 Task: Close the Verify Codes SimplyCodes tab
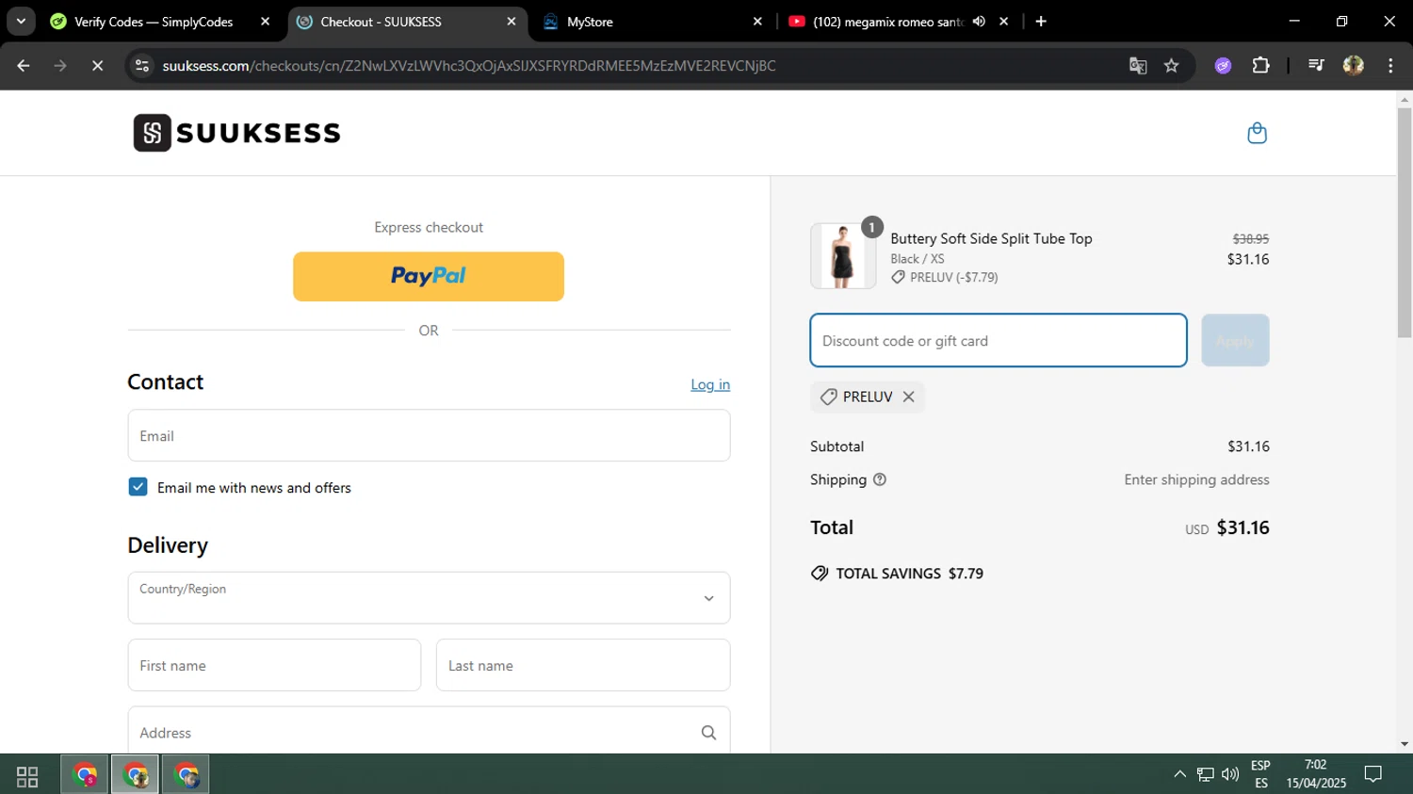[265, 21]
